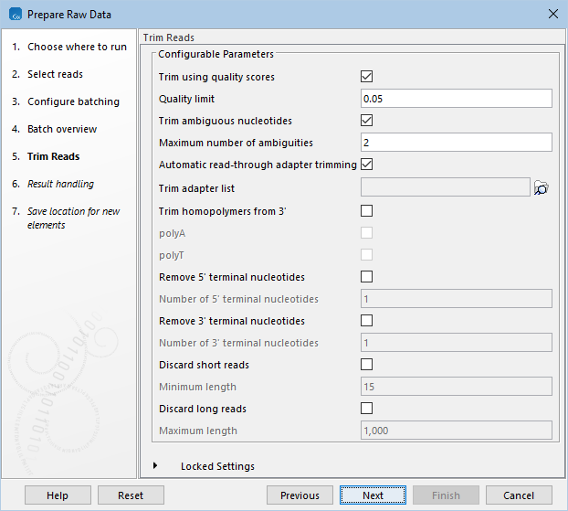This screenshot has height=511, width=568.
Task: Click the Prepare Raw Data title bar icon
Action: click(13, 14)
